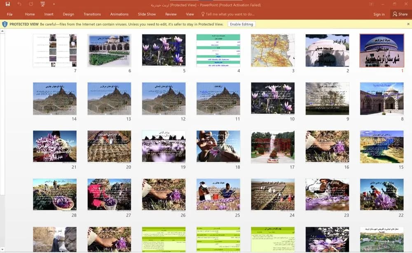Select slide 7 thumbnail
The width and height of the screenshot is (412, 253).
55,50
